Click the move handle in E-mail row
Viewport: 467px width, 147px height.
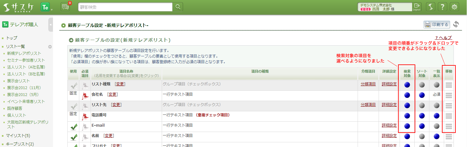449,126
